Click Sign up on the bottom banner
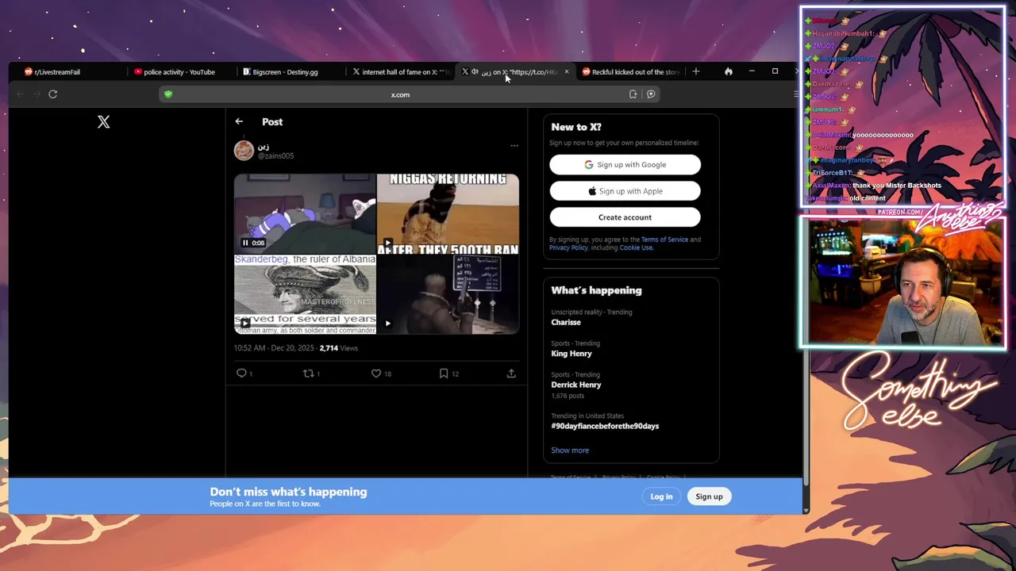The height and width of the screenshot is (571, 1016). 709,496
